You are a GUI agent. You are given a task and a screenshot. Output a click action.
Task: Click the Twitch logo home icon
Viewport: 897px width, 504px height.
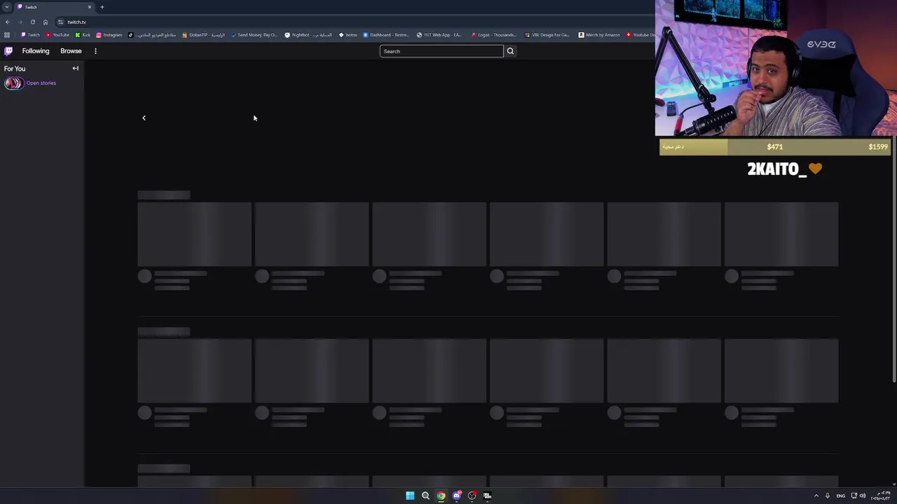pyautogui.click(x=8, y=51)
